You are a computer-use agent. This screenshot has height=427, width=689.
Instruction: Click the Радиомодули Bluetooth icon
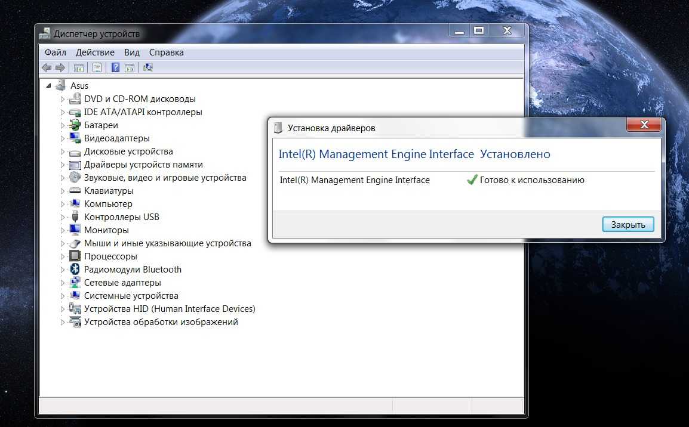pyautogui.click(x=75, y=269)
